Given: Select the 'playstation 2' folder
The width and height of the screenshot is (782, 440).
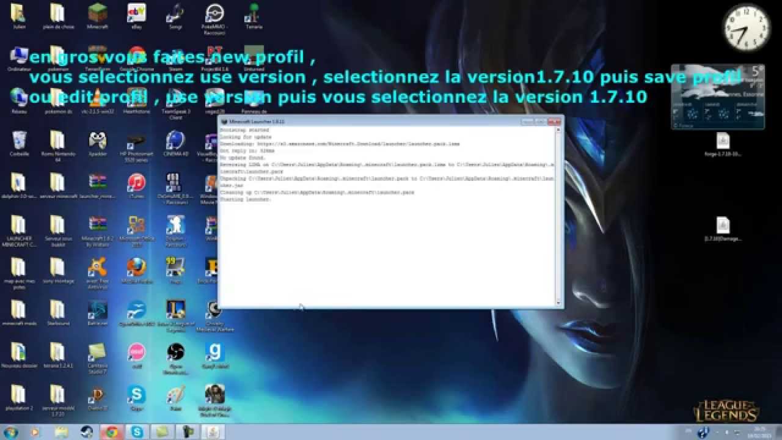Looking at the screenshot, I should click(x=19, y=397).
